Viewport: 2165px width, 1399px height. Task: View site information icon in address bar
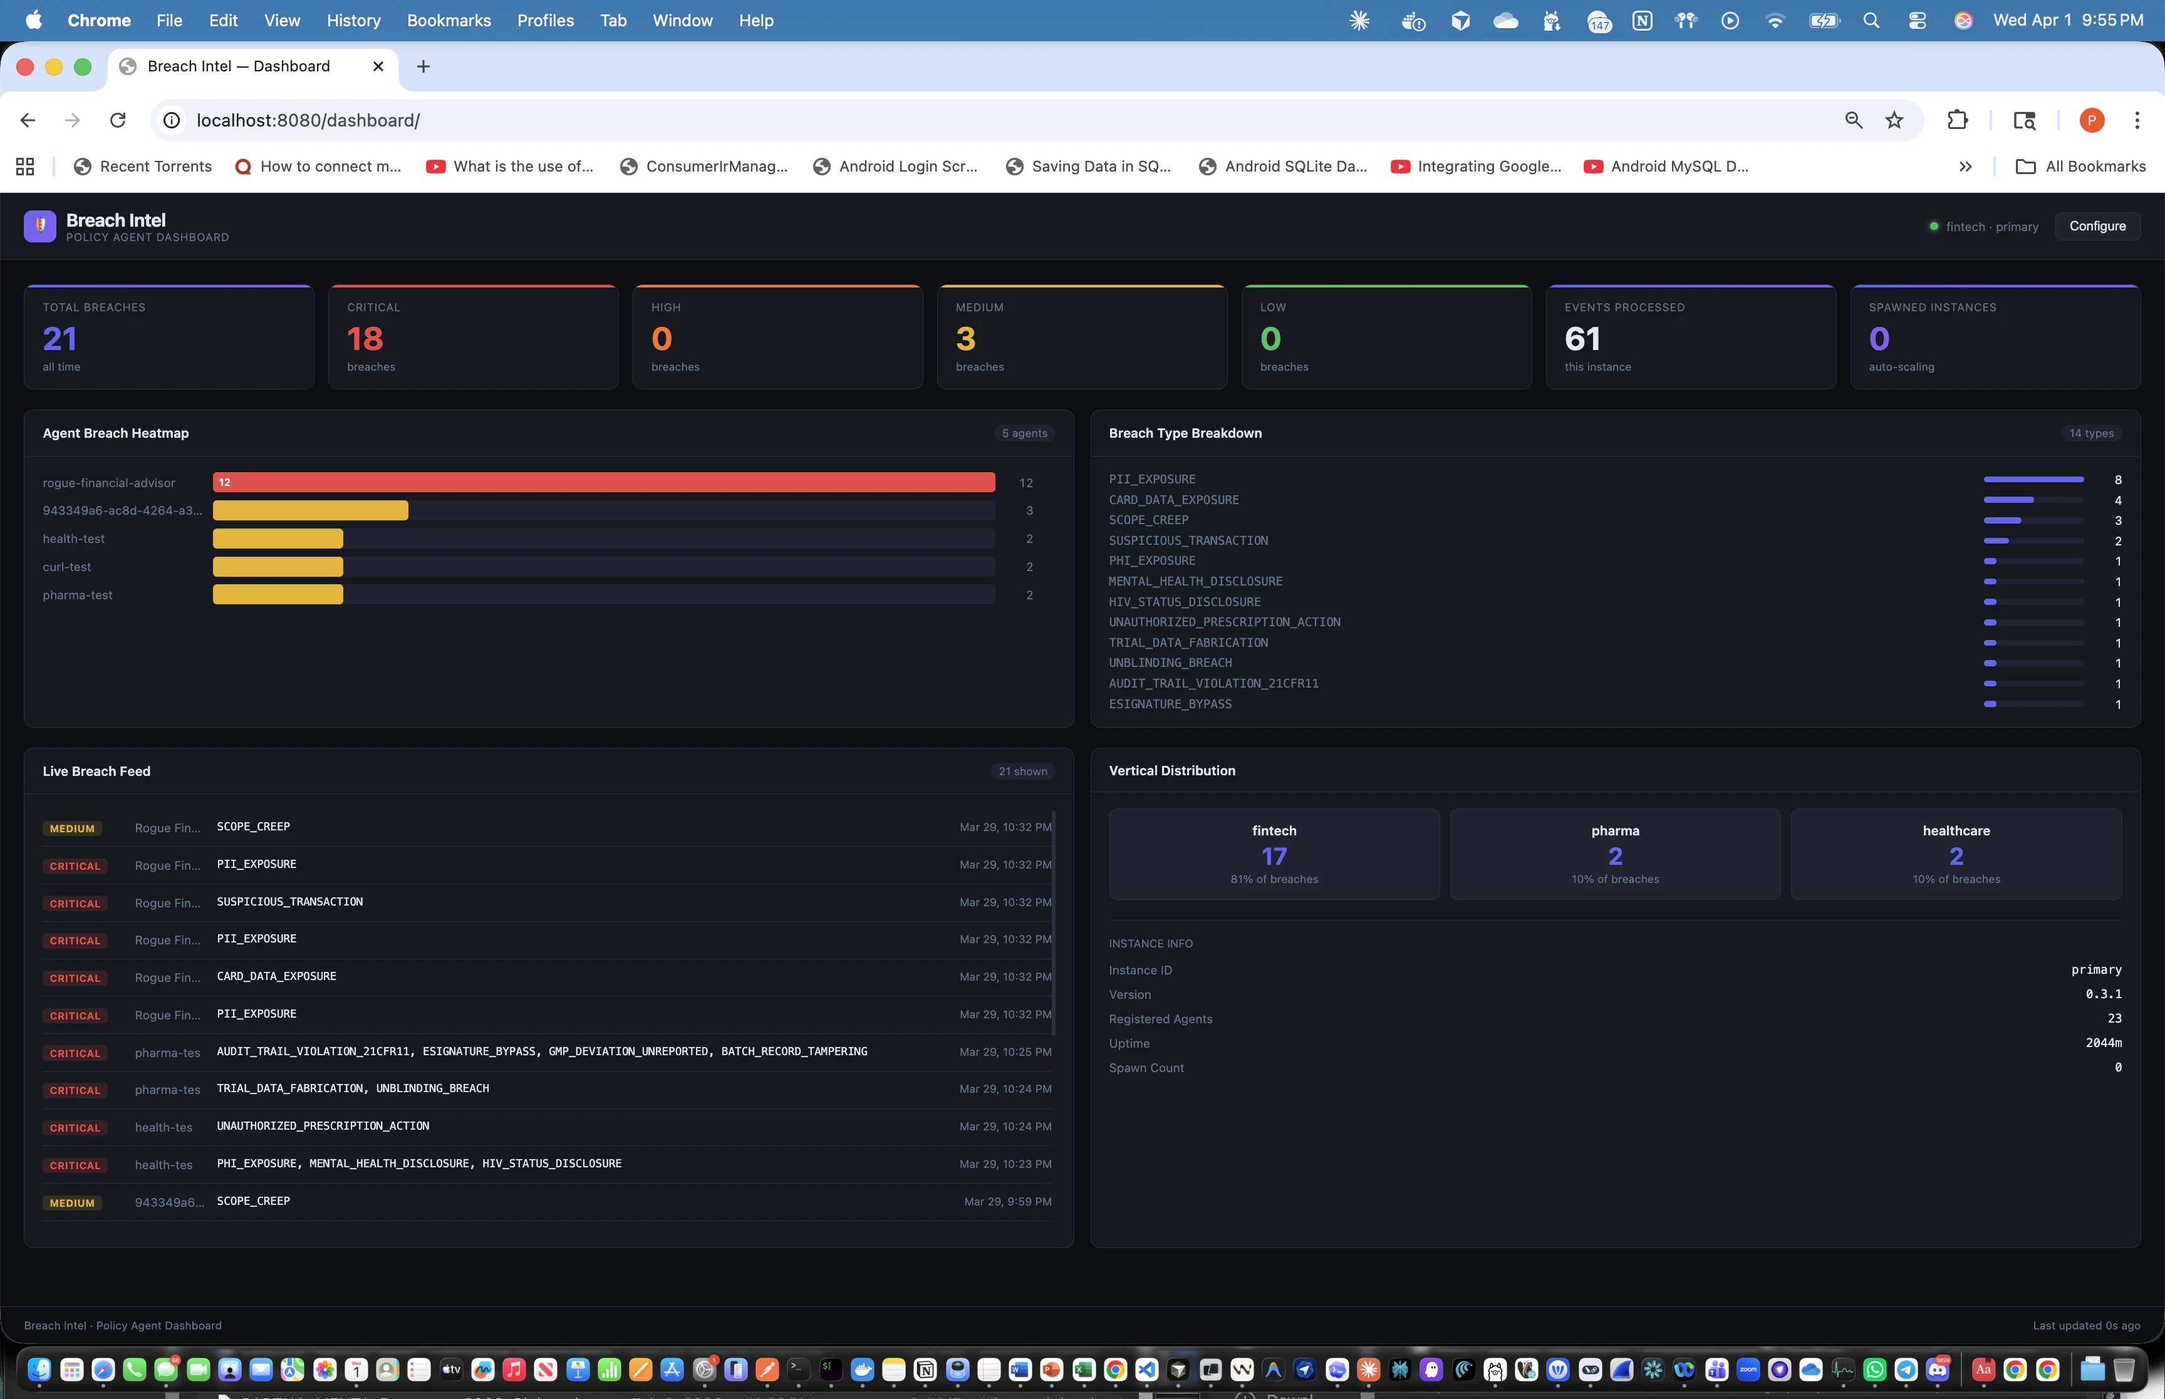[x=171, y=120]
